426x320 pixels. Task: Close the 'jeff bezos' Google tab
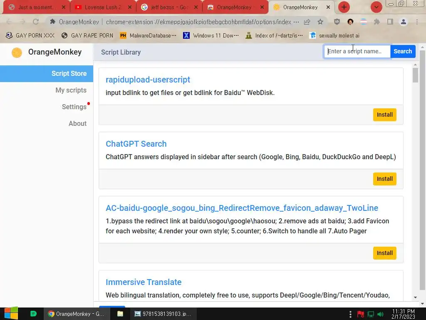(196, 7)
